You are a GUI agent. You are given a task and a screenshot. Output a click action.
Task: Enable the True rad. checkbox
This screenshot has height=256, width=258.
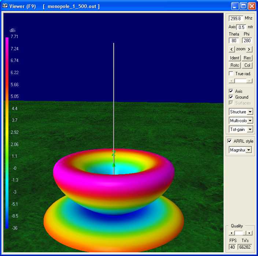(231, 74)
